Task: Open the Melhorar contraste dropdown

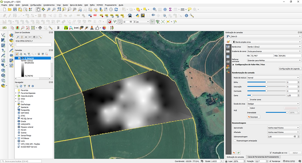Action: click(x=274, y=60)
